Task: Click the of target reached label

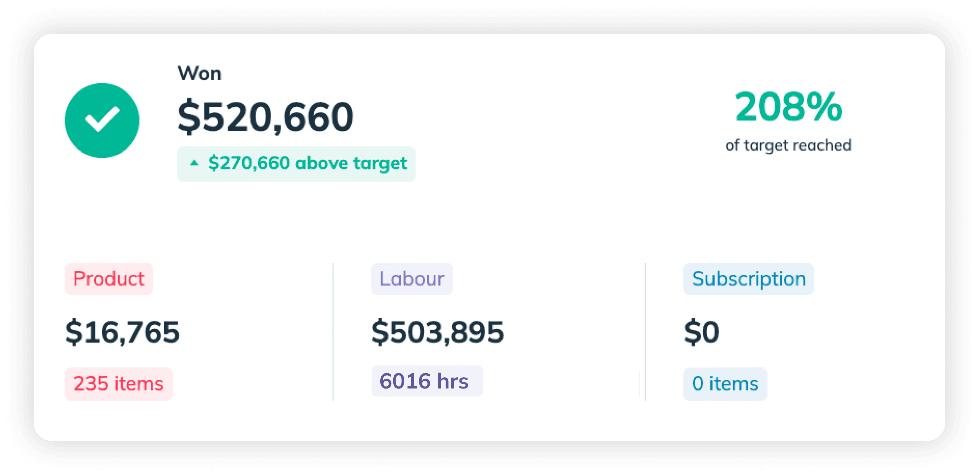Action: tap(788, 145)
